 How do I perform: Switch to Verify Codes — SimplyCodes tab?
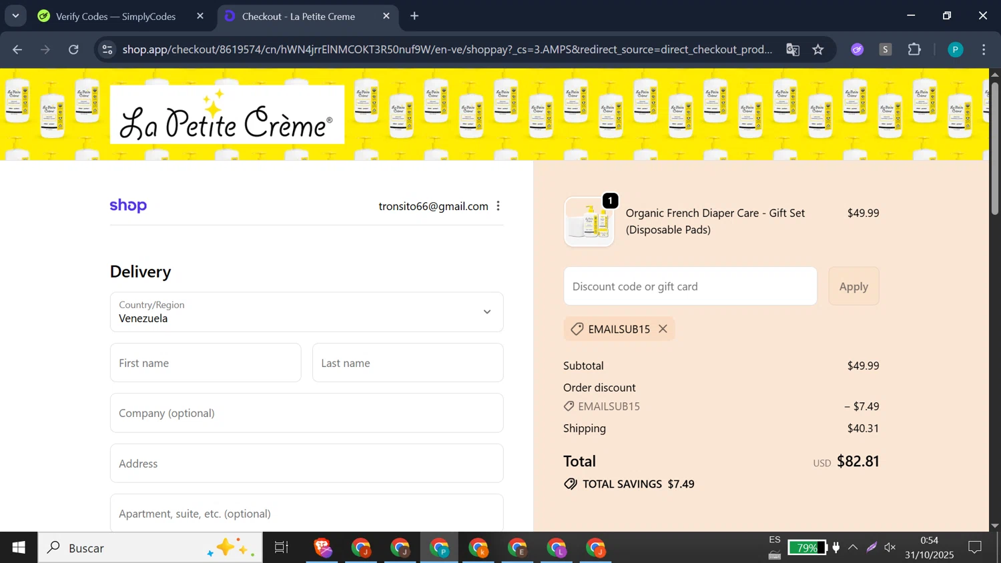pos(115,16)
